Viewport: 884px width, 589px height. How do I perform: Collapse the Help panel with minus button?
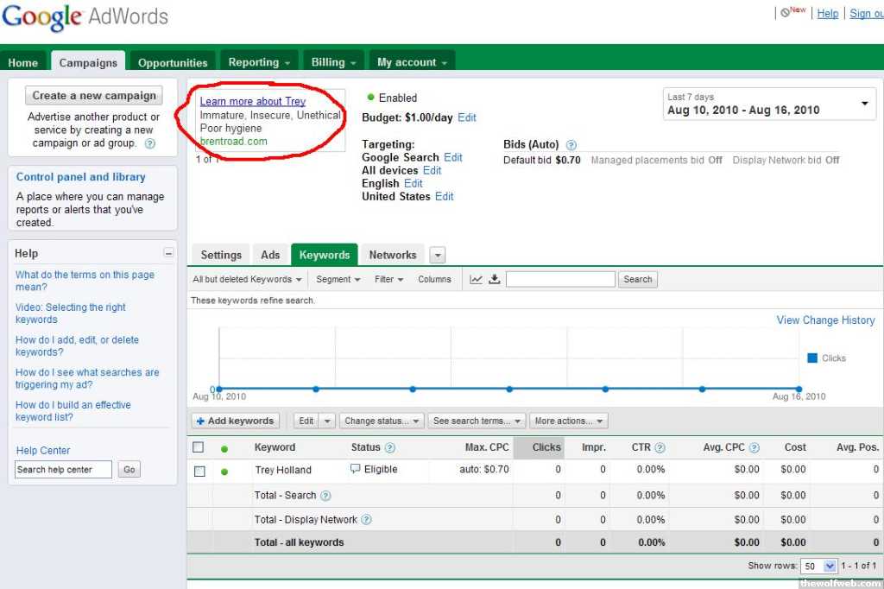pos(168,253)
